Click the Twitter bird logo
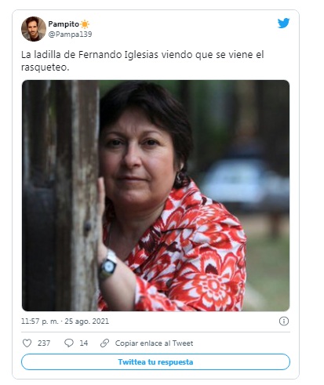This screenshot has width=324, height=385. [283, 24]
